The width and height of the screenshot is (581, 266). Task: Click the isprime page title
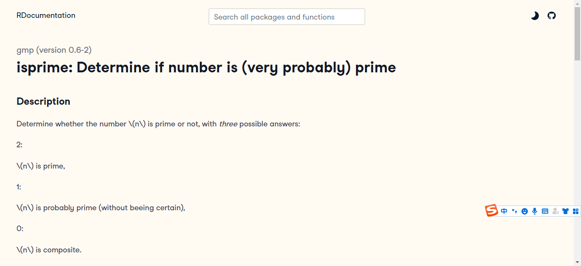[x=206, y=67]
